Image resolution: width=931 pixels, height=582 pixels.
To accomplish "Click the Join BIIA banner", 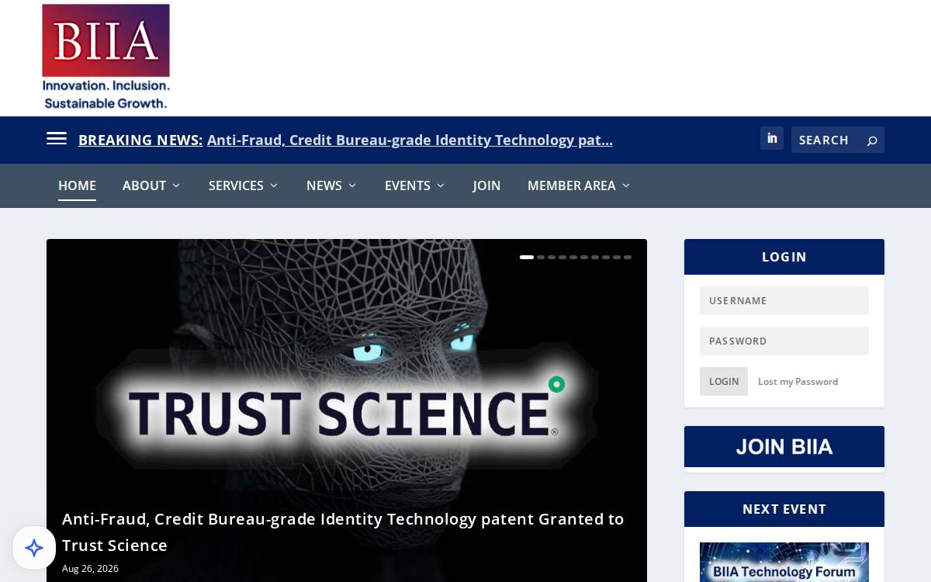I will [x=784, y=446].
